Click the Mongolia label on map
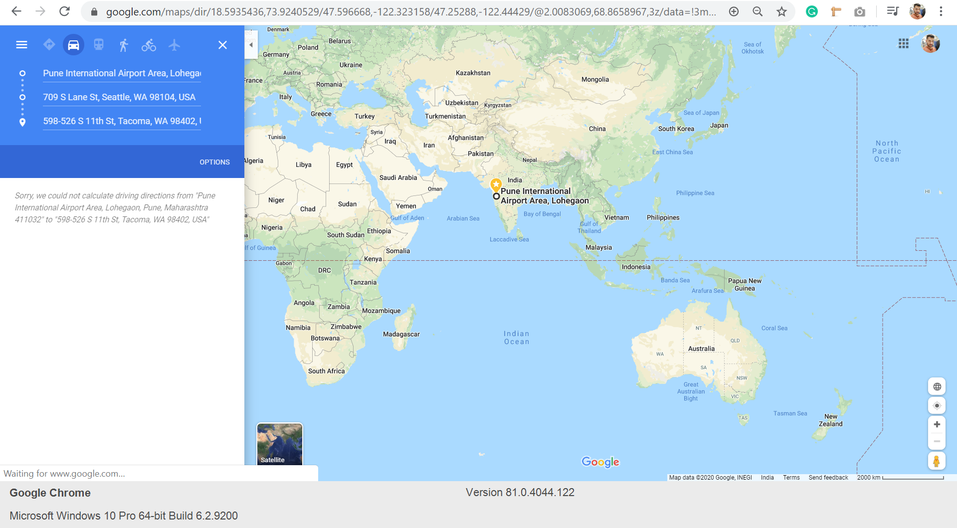The height and width of the screenshot is (528, 957). pos(595,80)
